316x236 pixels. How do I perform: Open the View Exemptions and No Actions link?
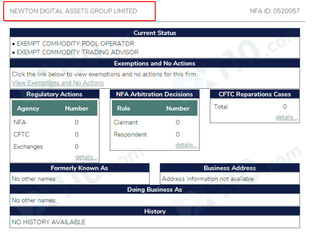[x=58, y=83]
